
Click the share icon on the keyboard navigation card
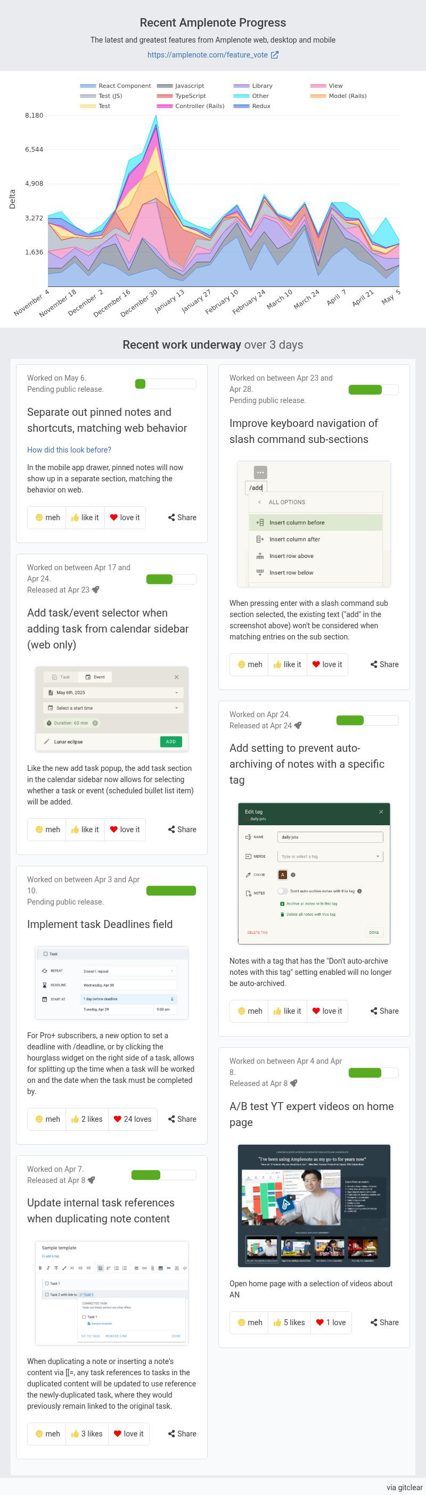click(x=374, y=664)
